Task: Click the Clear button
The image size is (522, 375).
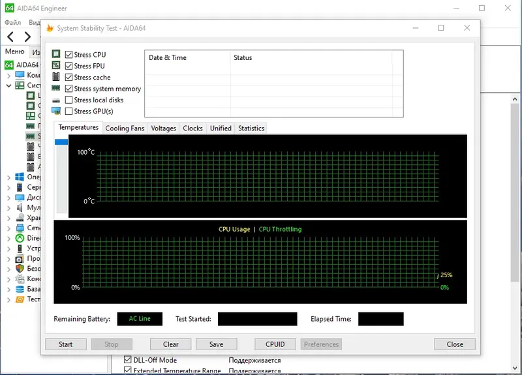Action: click(x=171, y=344)
